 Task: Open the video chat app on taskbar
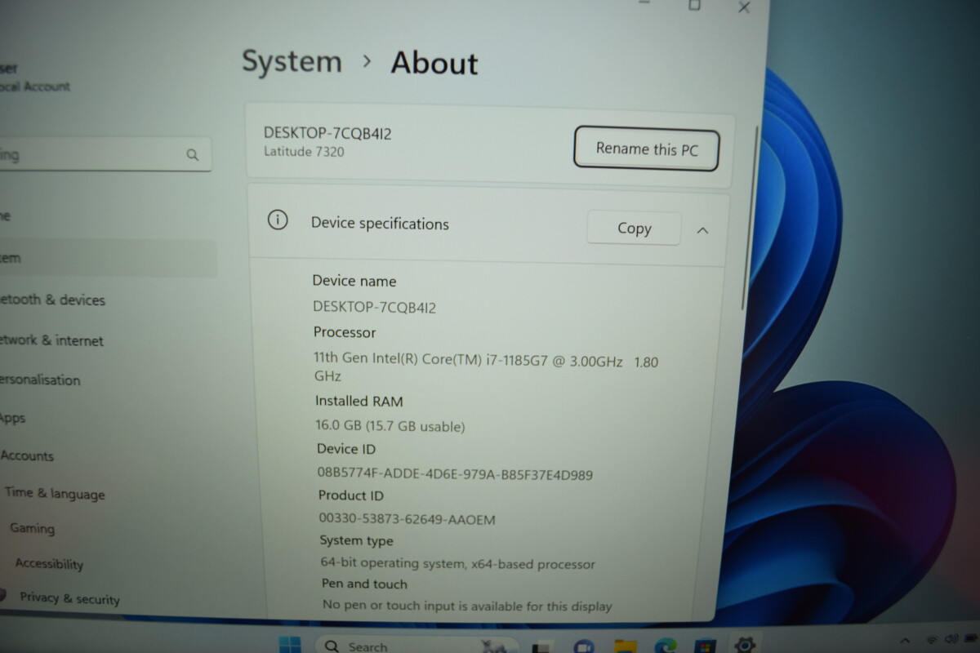point(584,647)
